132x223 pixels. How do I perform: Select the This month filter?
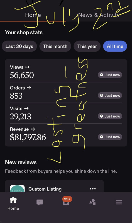(55, 46)
